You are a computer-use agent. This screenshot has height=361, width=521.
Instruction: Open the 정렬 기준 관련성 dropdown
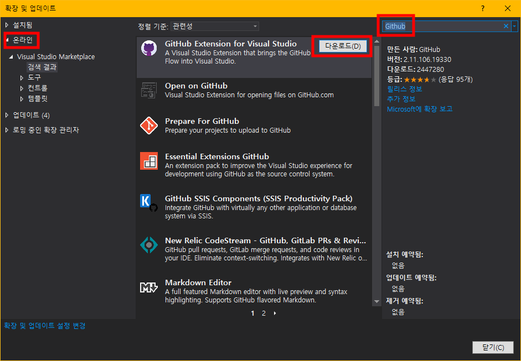(215, 26)
